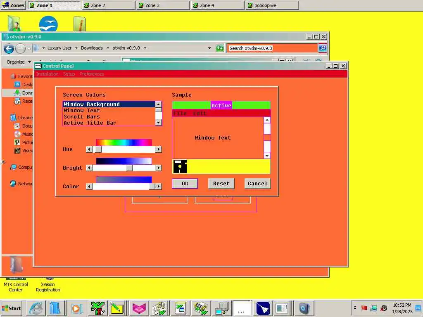Click the Control Panel window taskbar icon

(282, 308)
